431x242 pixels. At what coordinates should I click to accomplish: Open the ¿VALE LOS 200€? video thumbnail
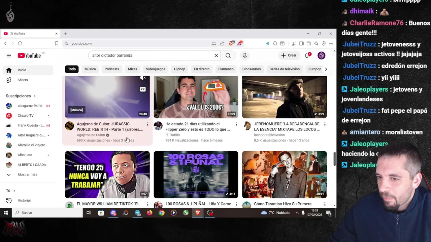click(x=196, y=97)
